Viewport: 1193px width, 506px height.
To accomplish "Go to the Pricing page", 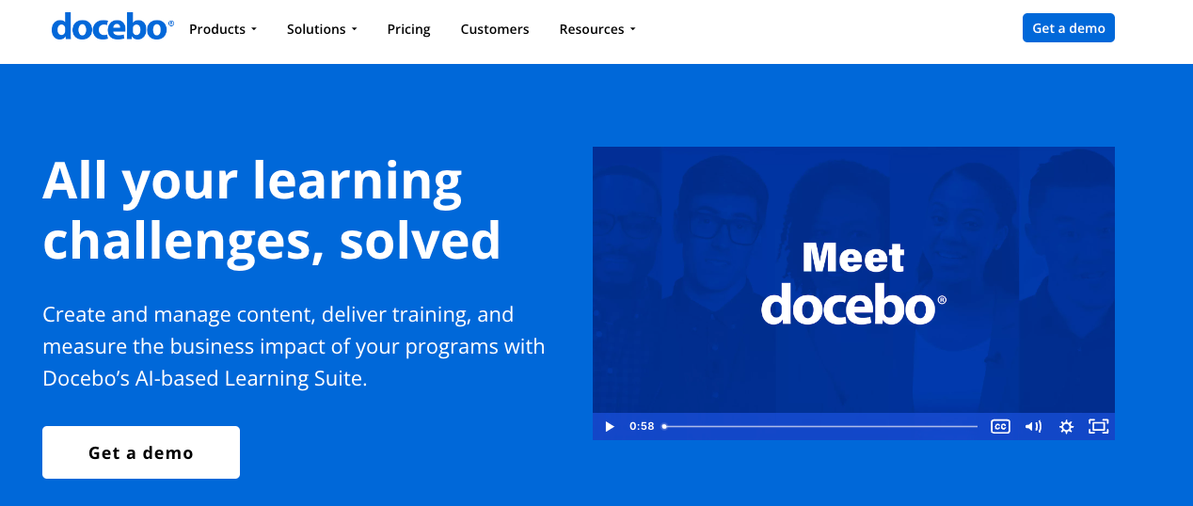I will pyautogui.click(x=408, y=29).
